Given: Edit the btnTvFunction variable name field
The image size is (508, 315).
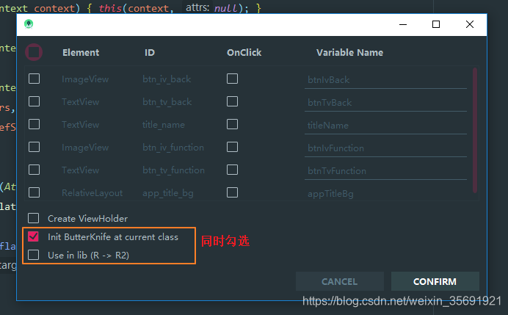Looking at the screenshot, I should click(385, 171).
